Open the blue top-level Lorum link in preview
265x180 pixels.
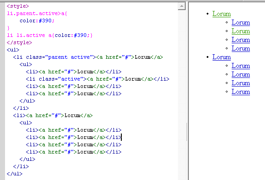tap(221, 57)
